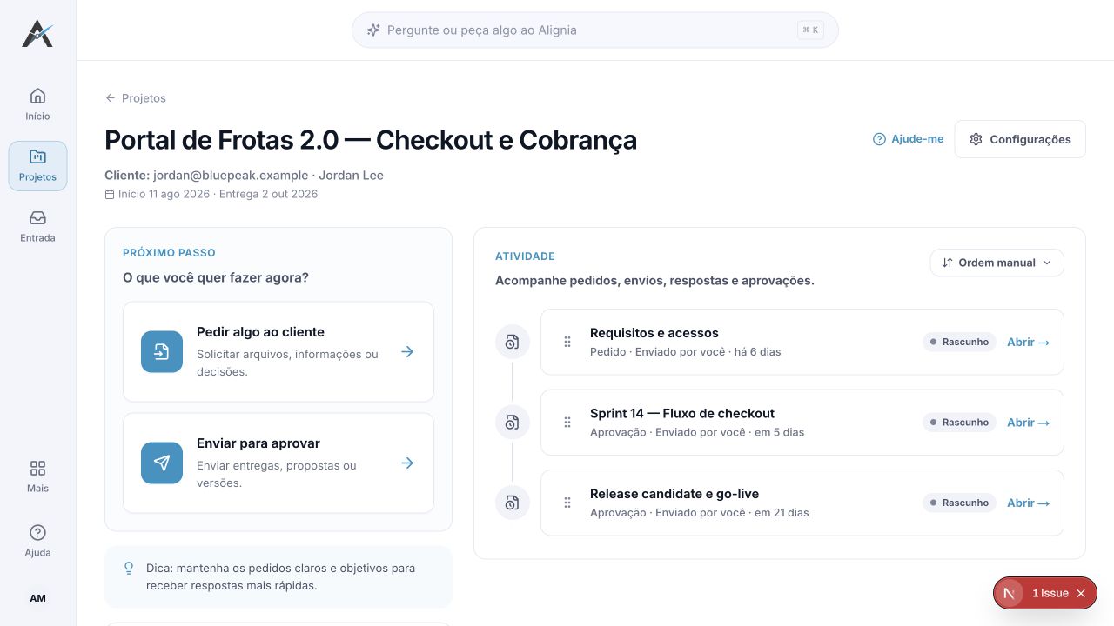1114x626 pixels.
Task: Click Sprint 14 — Fluxo de checkout title
Action: pyautogui.click(x=682, y=413)
